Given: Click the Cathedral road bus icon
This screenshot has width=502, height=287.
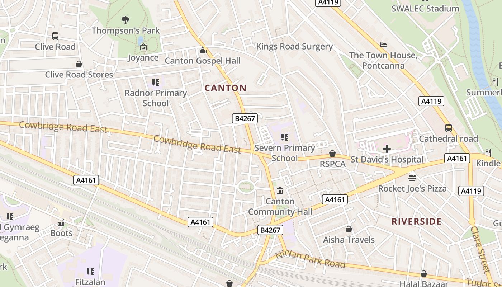Looking at the screenshot, I should pos(448,128).
